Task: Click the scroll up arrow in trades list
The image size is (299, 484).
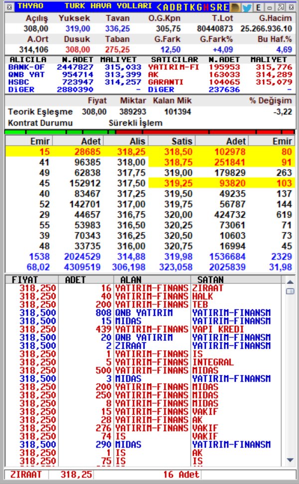Action: coord(290,282)
